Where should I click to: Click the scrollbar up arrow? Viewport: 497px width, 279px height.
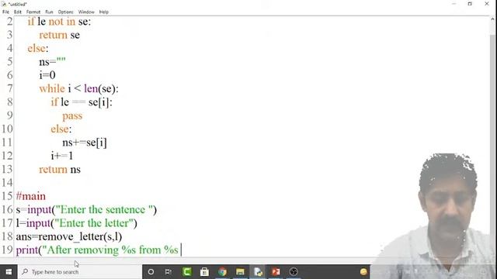point(492,19)
